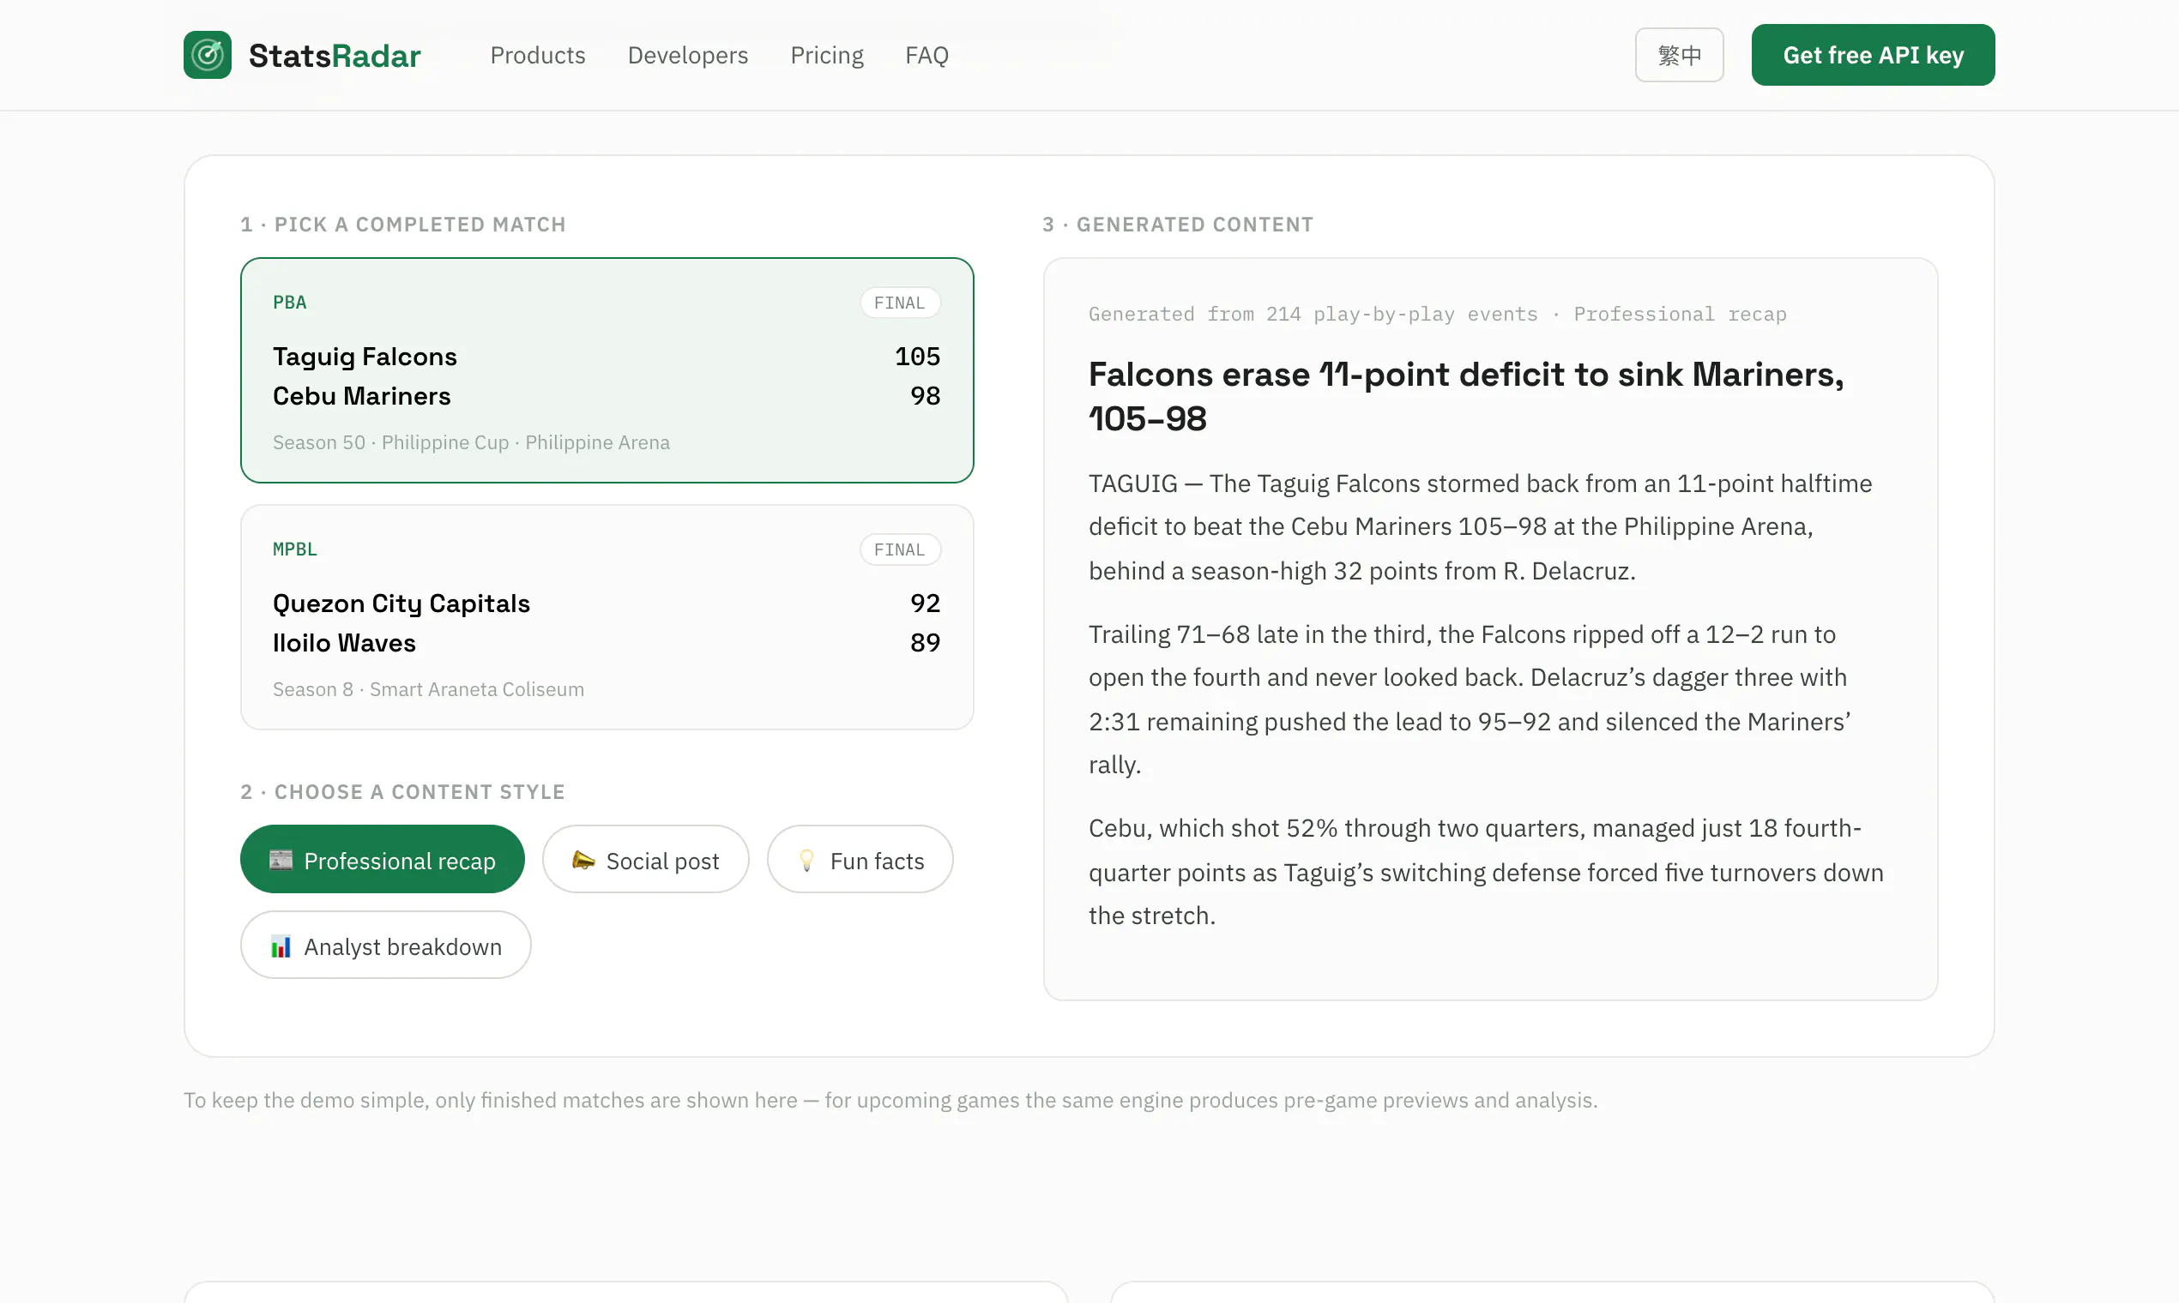Open the FAQ nav link
This screenshot has height=1303, width=2179.
tap(927, 56)
